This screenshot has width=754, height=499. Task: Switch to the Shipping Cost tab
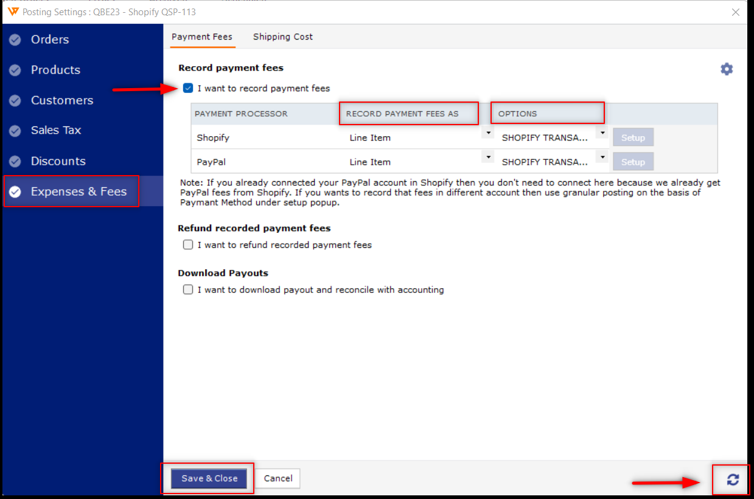pyautogui.click(x=283, y=36)
